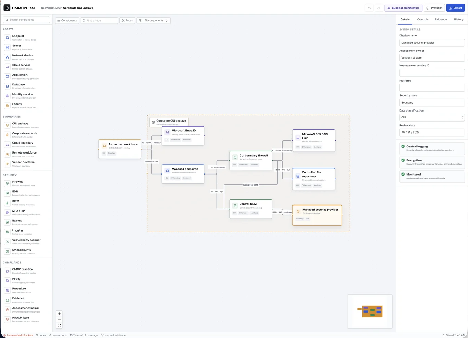The width and height of the screenshot is (468, 338).
Task: Open the History tab
Action: click(458, 19)
